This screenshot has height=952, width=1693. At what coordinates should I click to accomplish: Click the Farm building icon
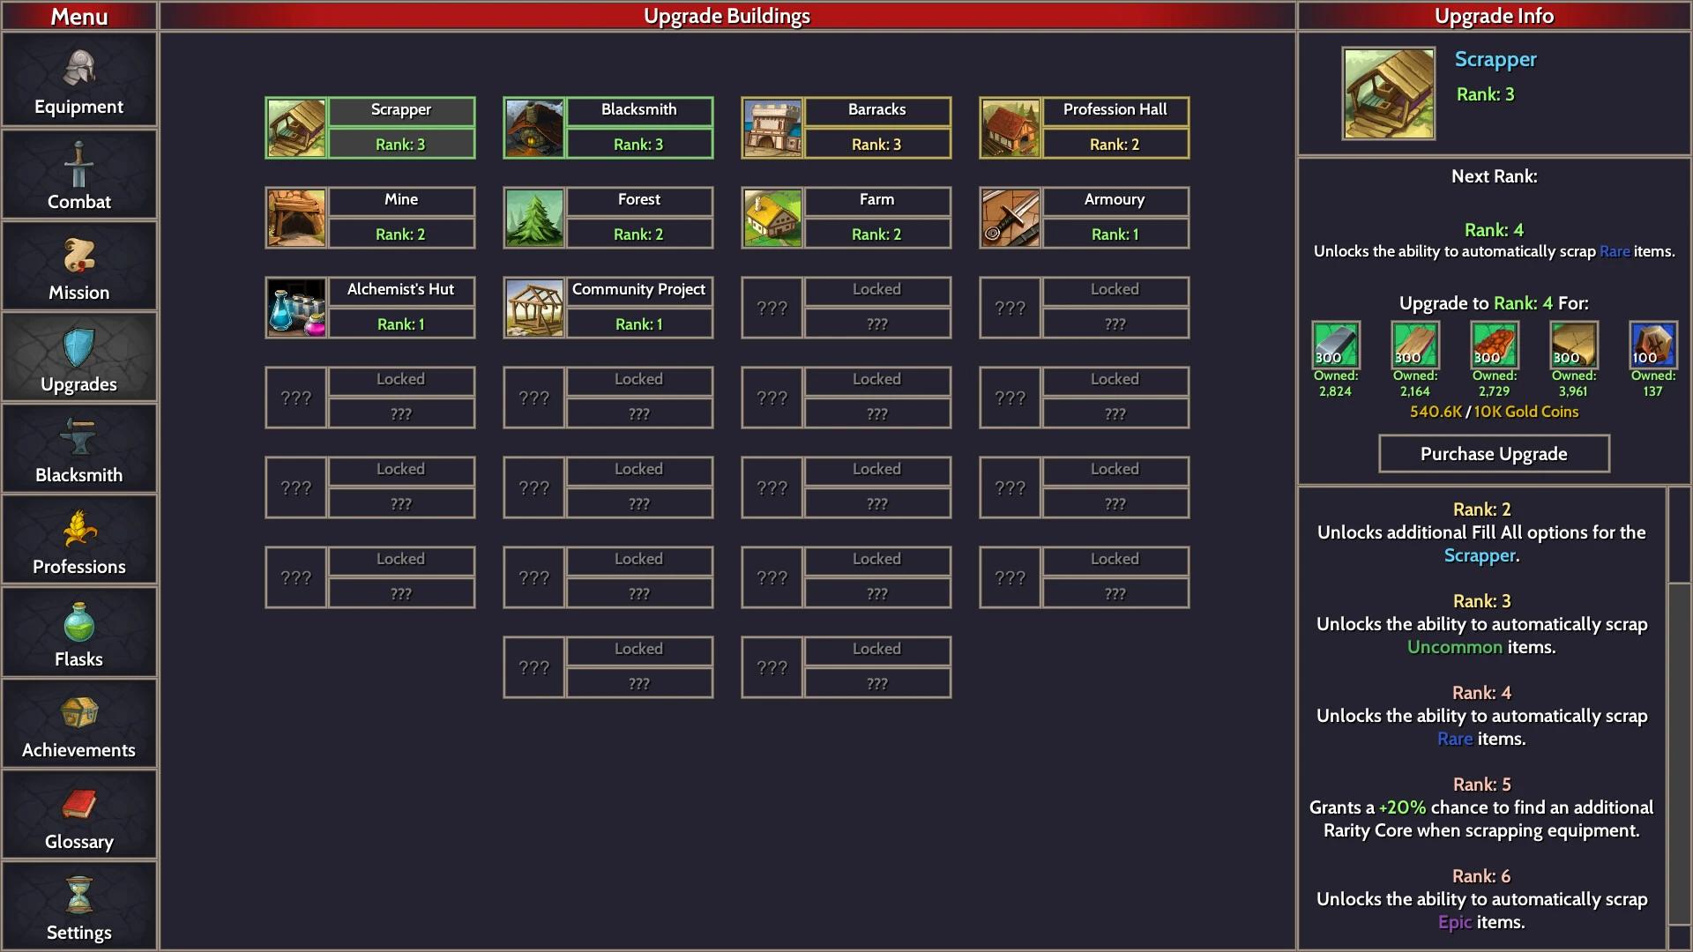[x=773, y=216]
